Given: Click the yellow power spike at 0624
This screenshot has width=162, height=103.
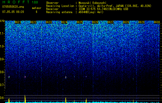Looking at the screenshot, I should [x=66, y=100].
